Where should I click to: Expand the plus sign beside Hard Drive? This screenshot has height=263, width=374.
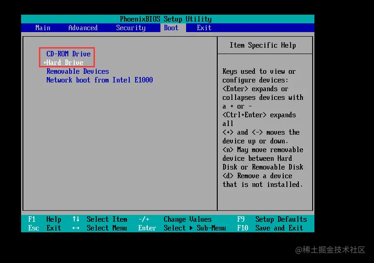[44, 63]
